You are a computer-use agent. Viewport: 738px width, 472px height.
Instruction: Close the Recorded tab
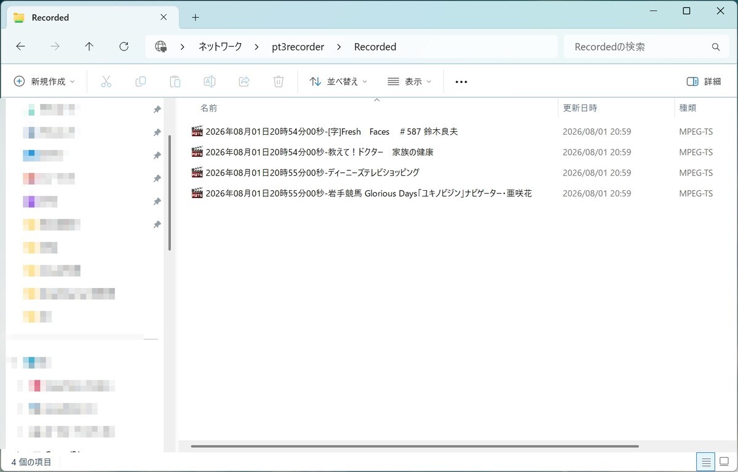(x=164, y=17)
